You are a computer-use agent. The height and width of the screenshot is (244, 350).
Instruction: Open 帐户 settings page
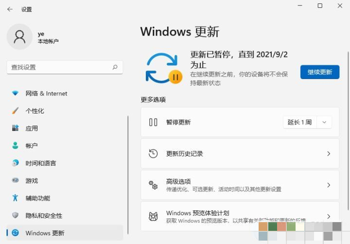click(x=65, y=146)
